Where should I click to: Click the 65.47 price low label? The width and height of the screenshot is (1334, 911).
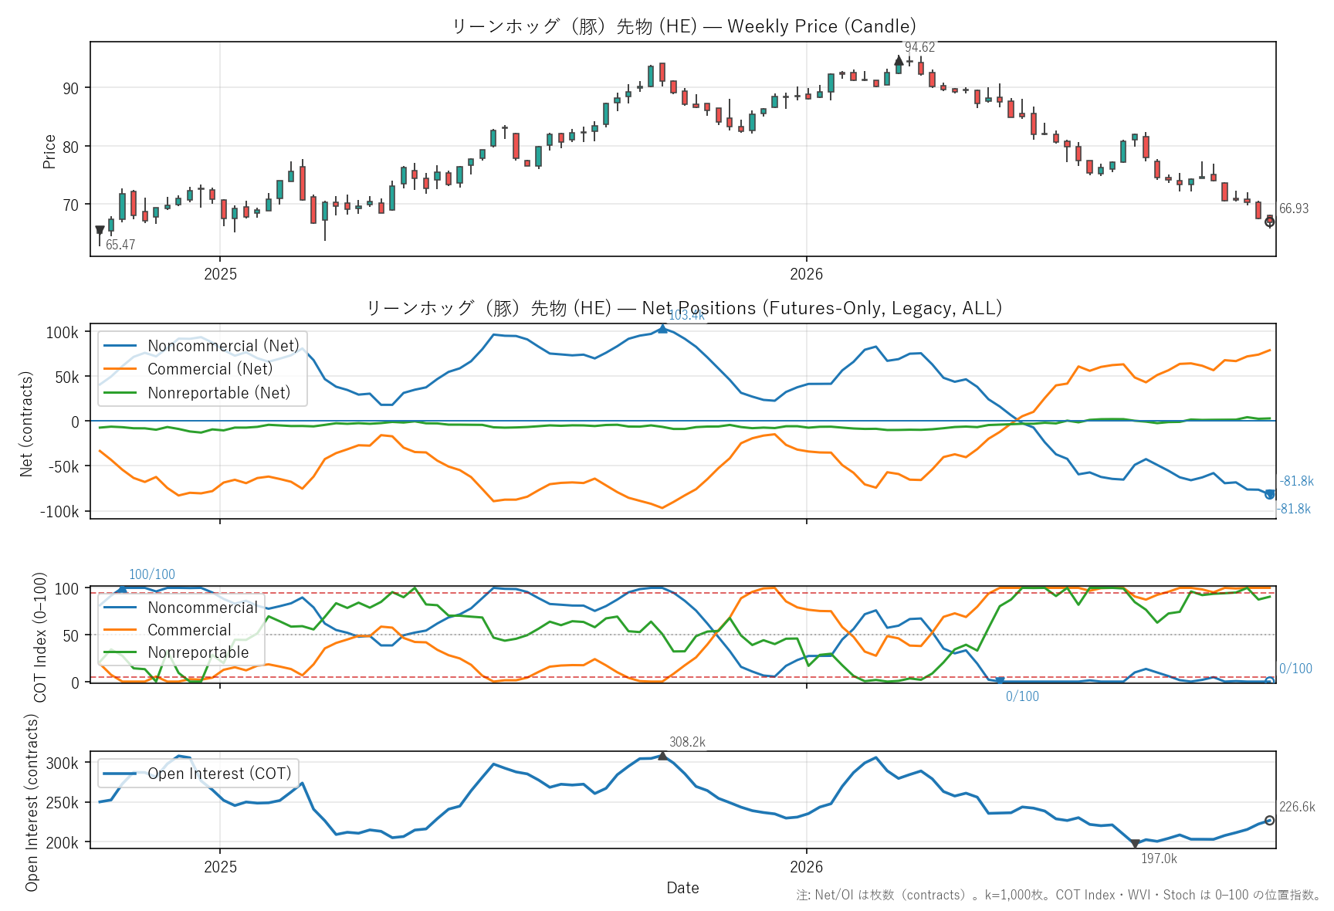coord(120,245)
